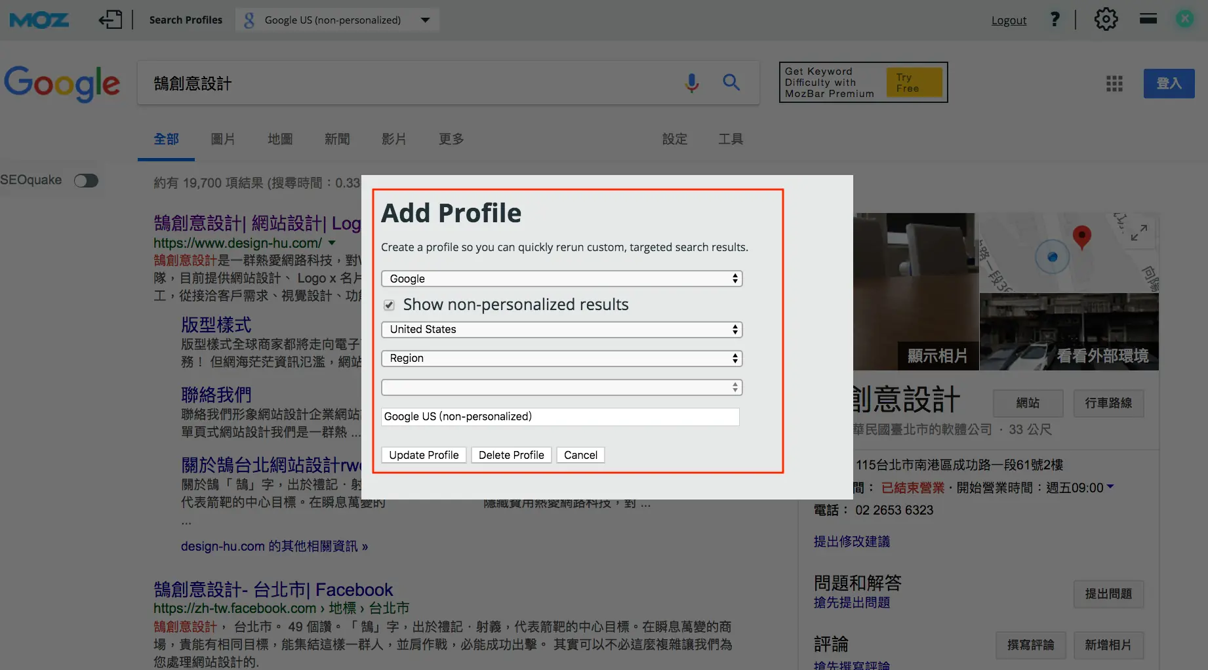
Task: Click the Google voice search microphone
Action: (x=691, y=83)
